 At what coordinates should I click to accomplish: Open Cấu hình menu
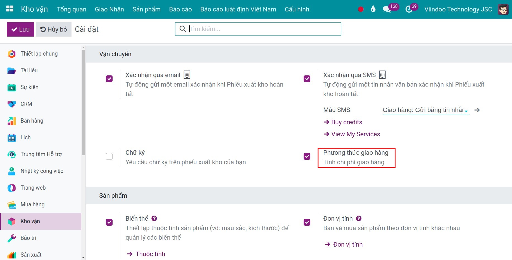[297, 9]
